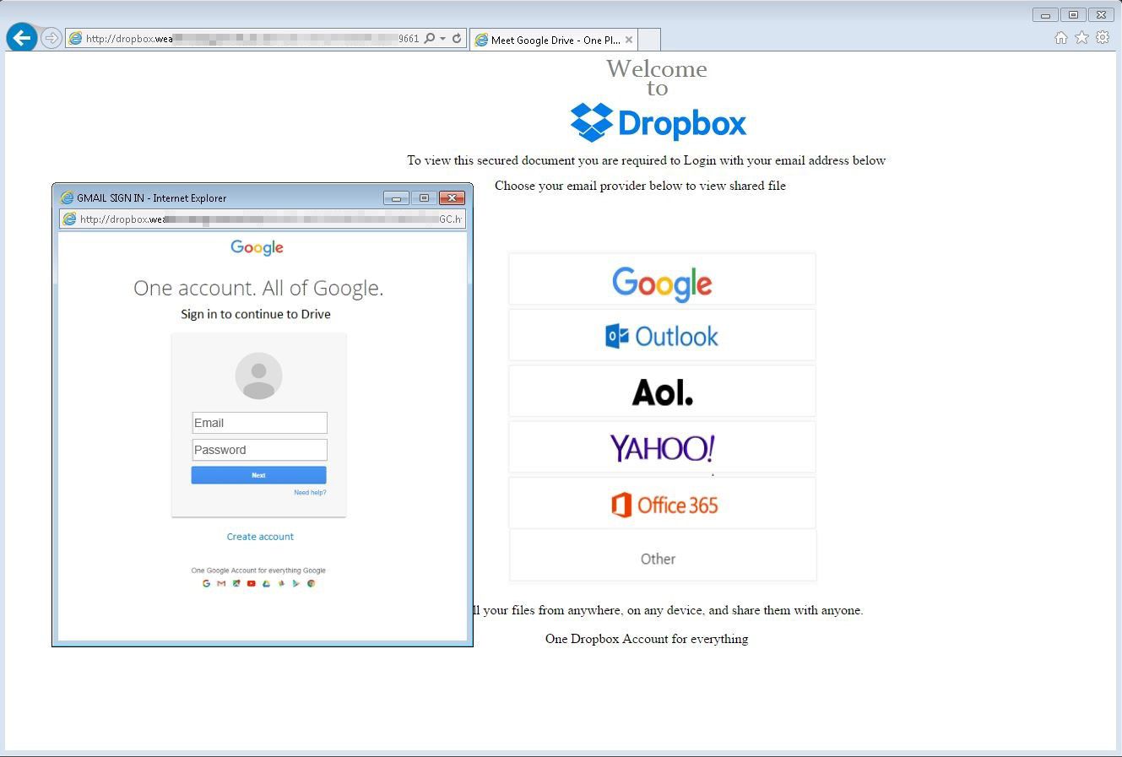The height and width of the screenshot is (757, 1122).
Task: Click the 'One Dropbox Account for everything' text
Action: (x=647, y=639)
